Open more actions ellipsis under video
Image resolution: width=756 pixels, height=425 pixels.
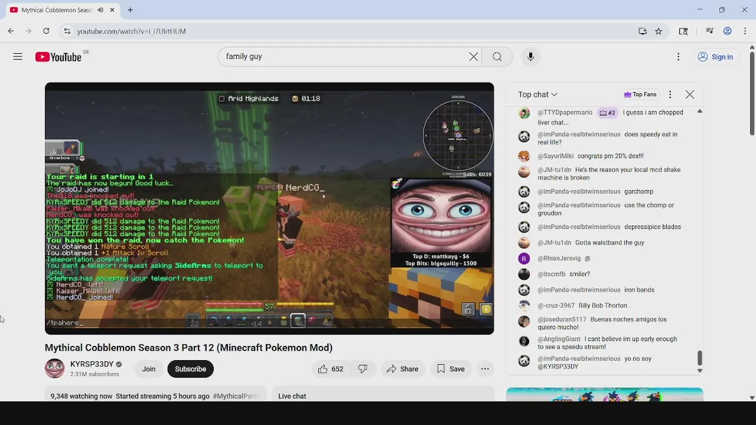485,369
